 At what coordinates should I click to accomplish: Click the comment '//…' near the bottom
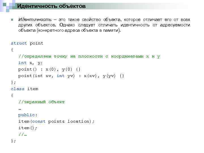pos(22,134)
